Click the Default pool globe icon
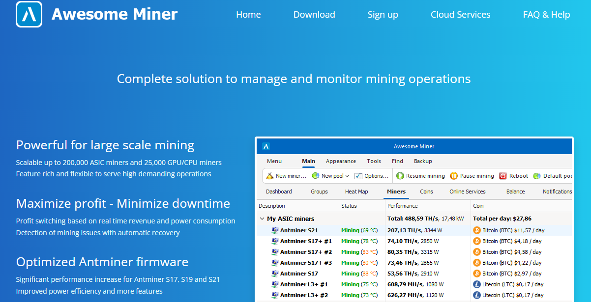The height and width of the screenshot is (302, 591). (537, 176)
